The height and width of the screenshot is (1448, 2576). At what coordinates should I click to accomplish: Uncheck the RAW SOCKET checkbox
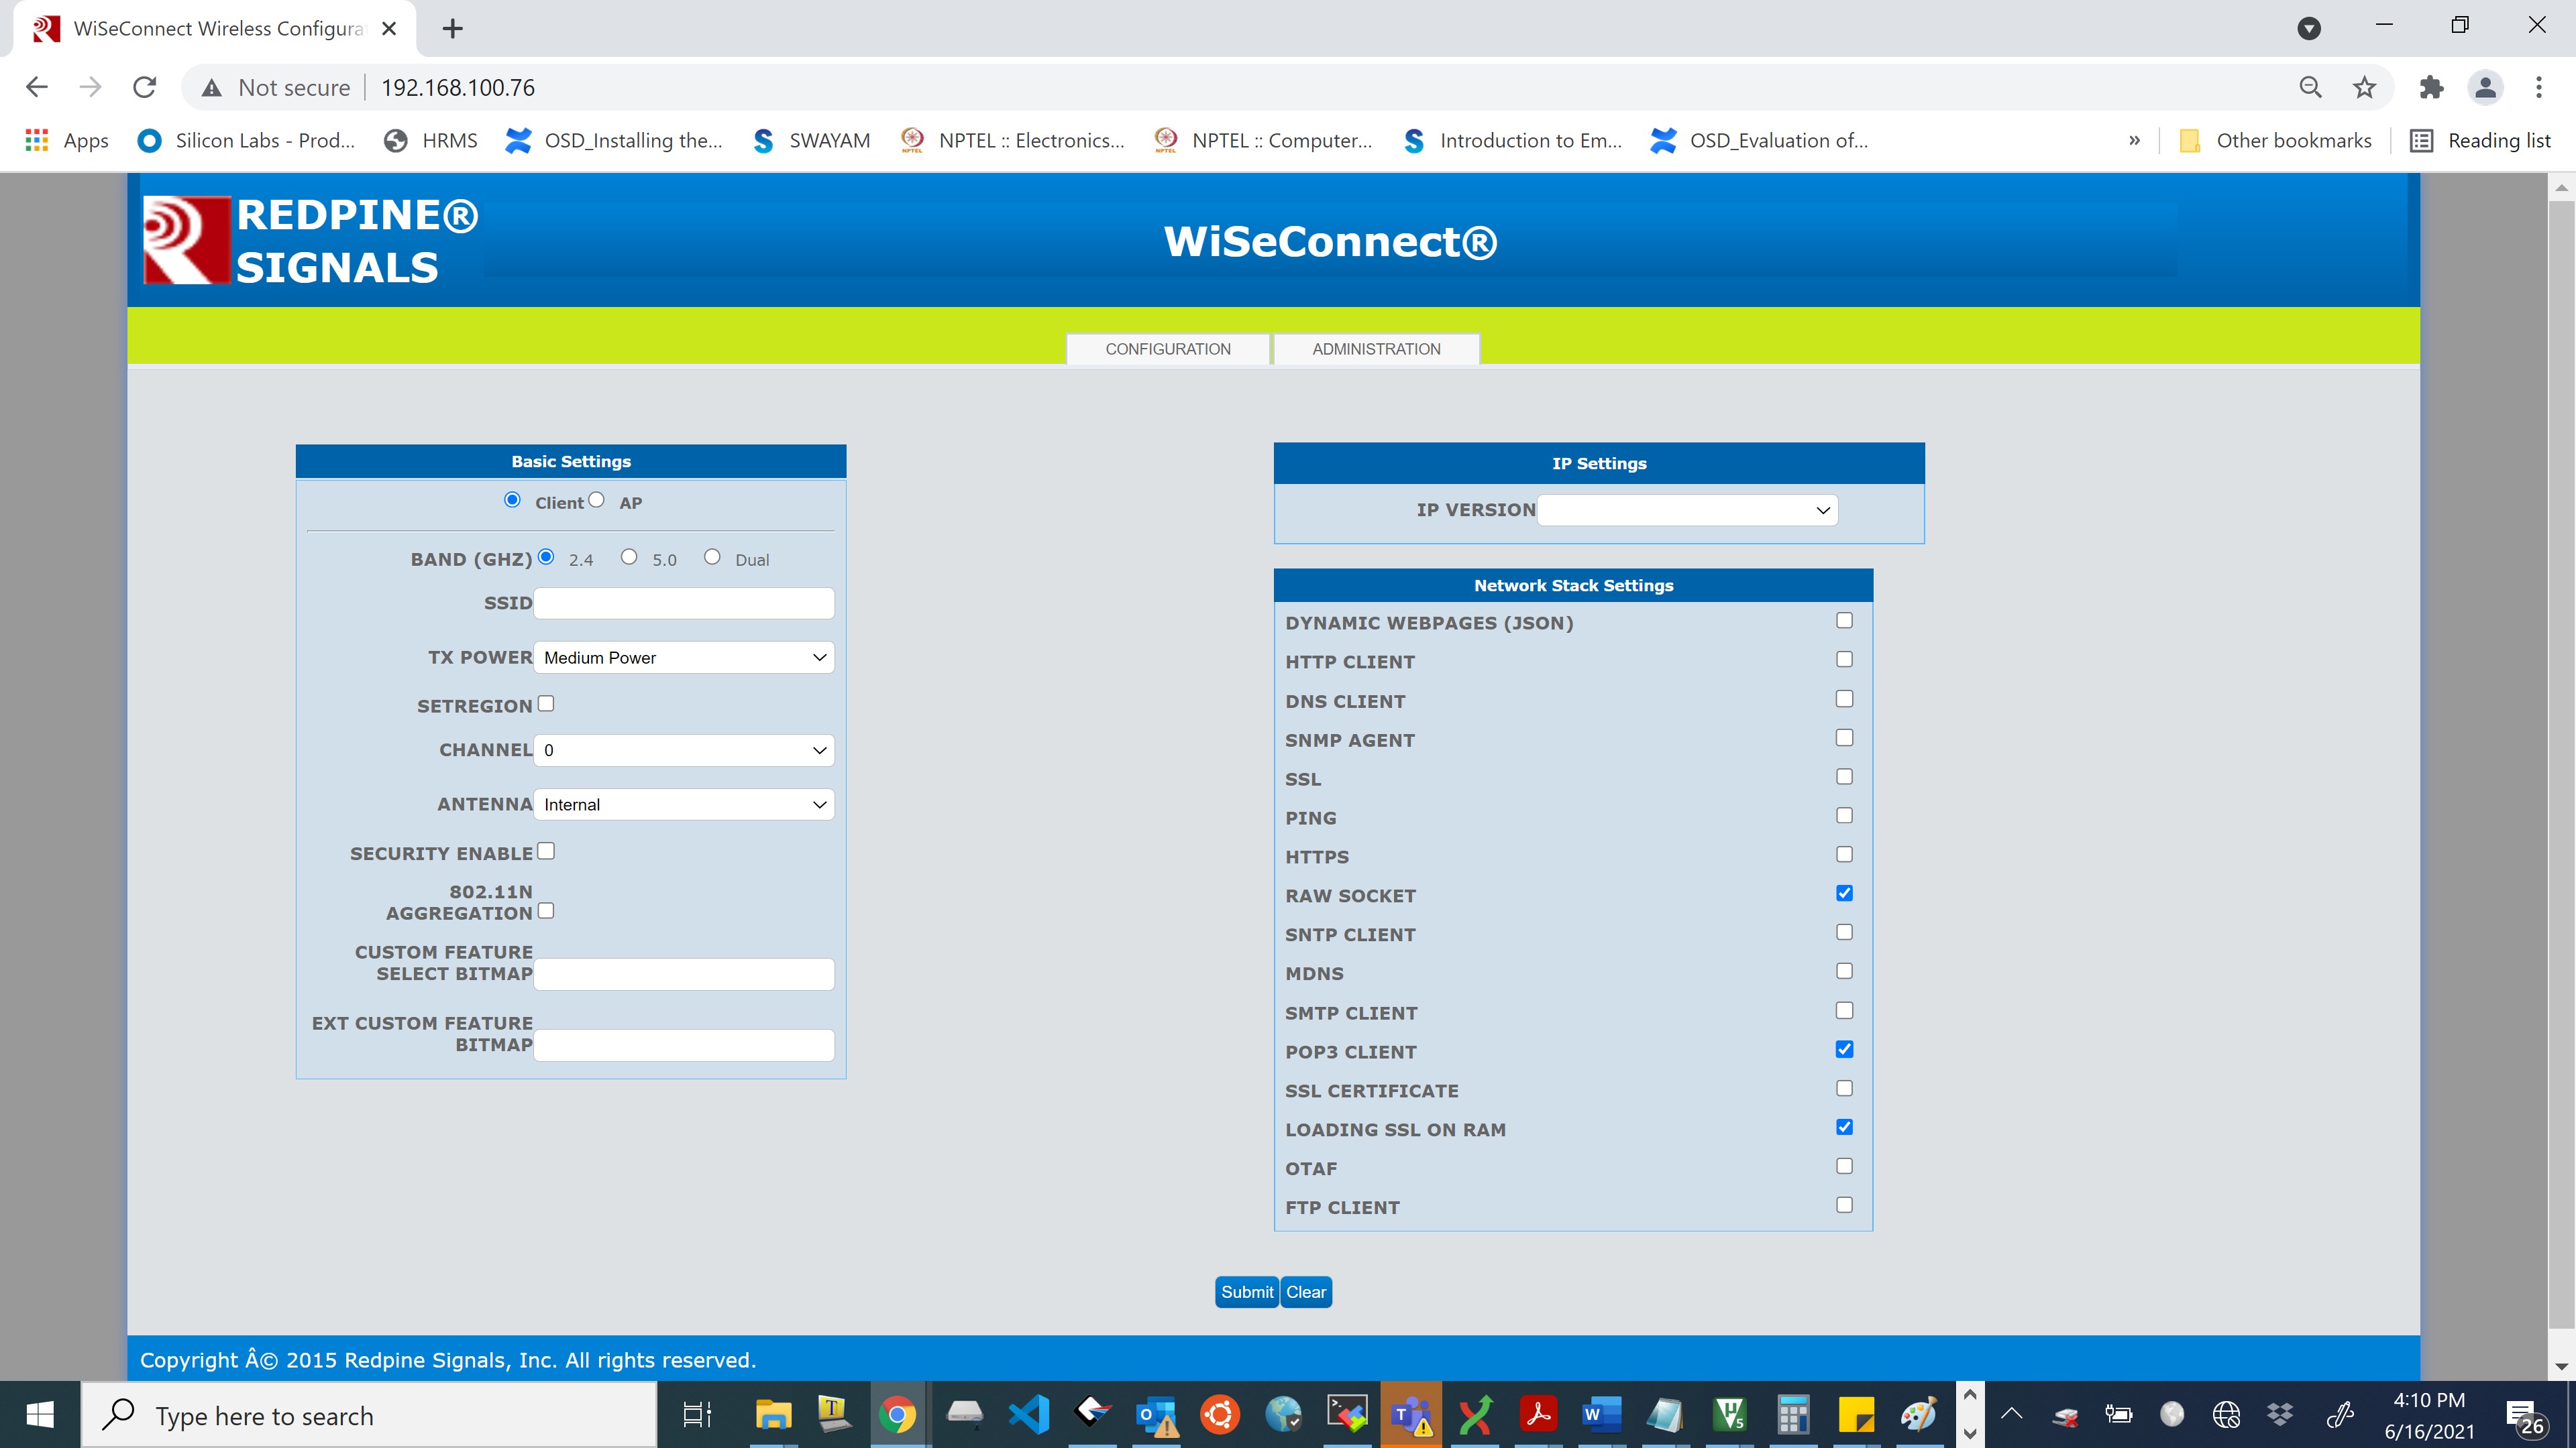pos(1844,894)
